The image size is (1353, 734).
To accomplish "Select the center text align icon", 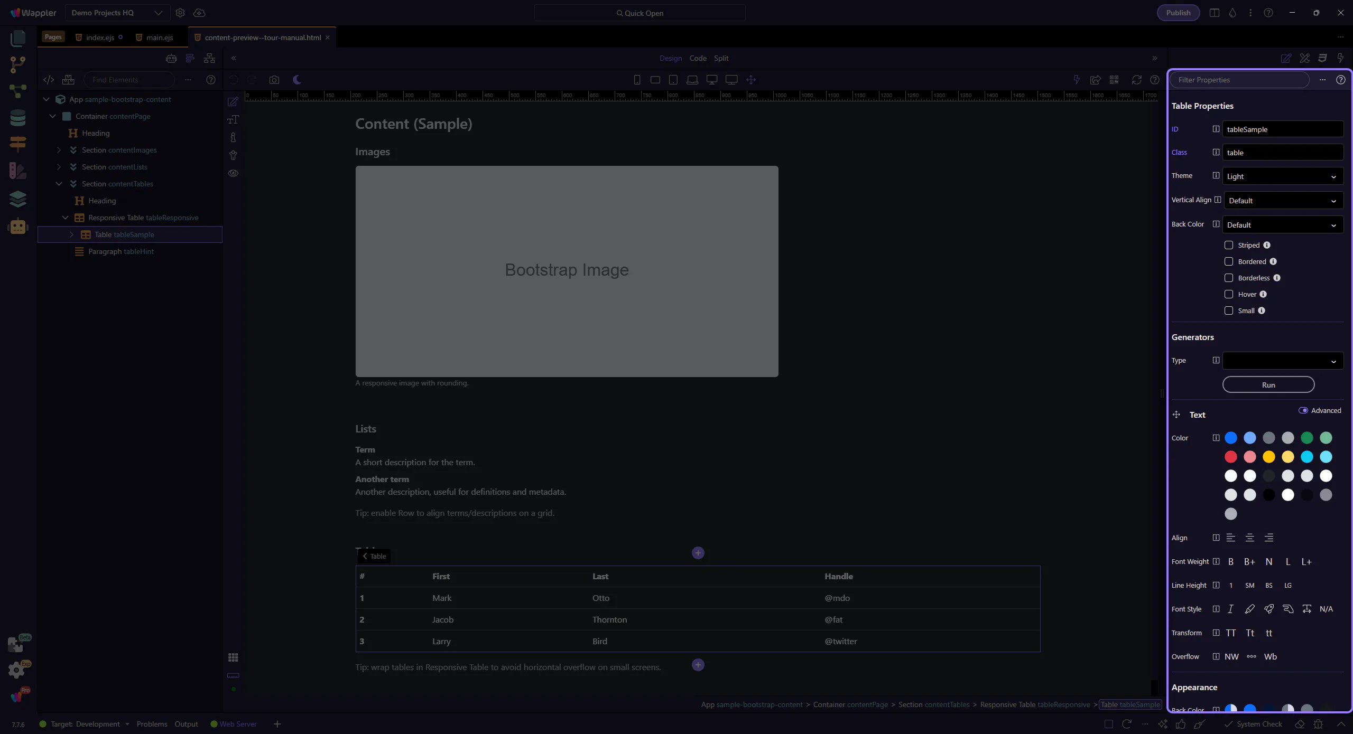I will coord(1249,538).
